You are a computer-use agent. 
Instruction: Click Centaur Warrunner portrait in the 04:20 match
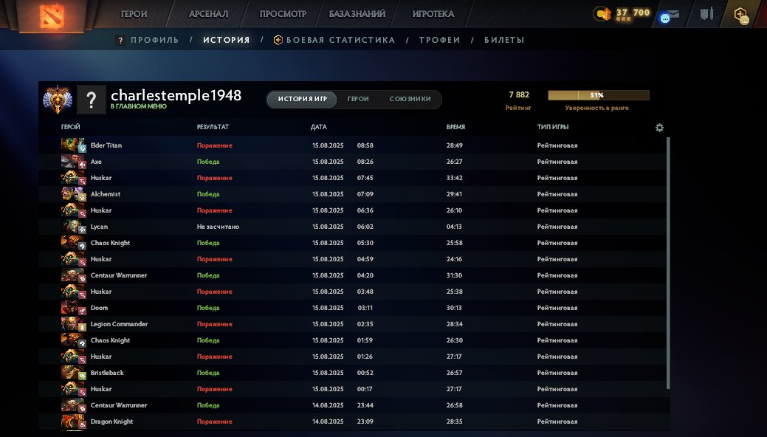coord(73,275)
